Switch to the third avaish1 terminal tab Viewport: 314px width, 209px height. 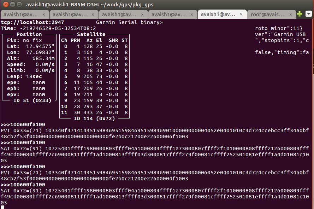tap(119, 14)
